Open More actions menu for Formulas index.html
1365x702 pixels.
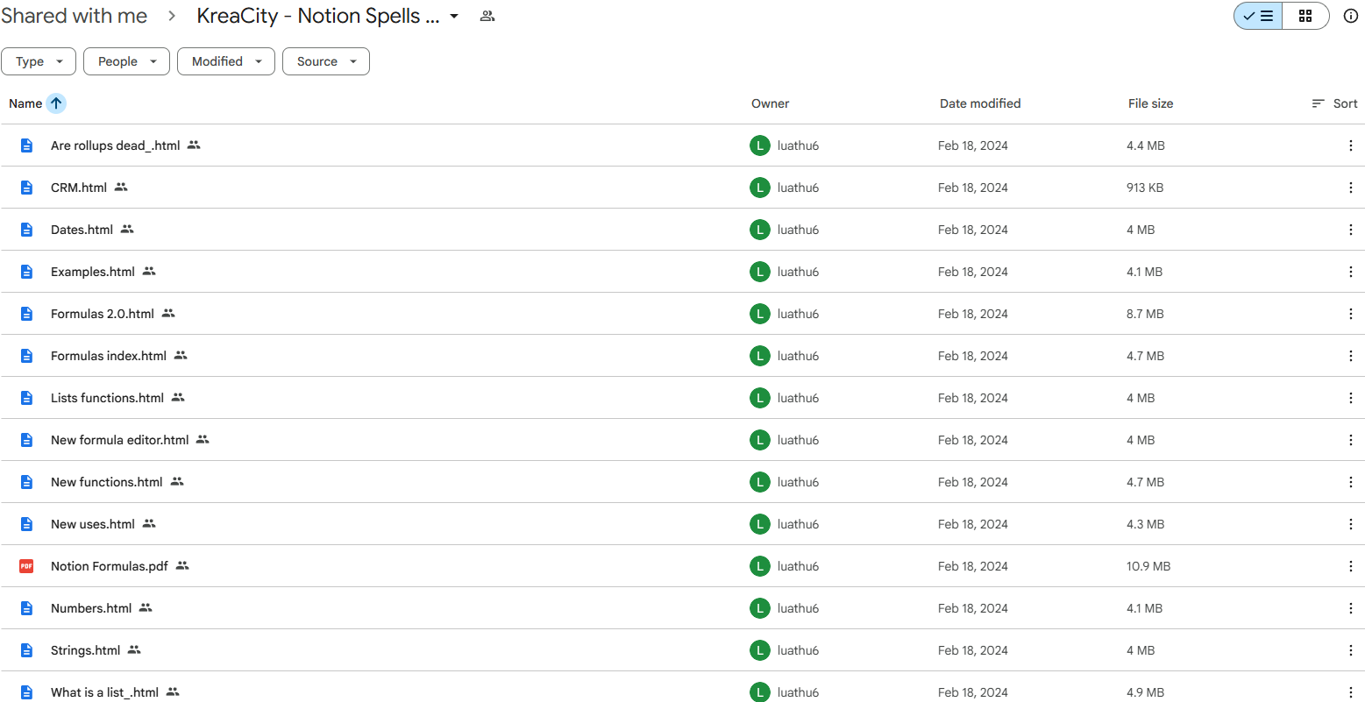point(1350,356)
